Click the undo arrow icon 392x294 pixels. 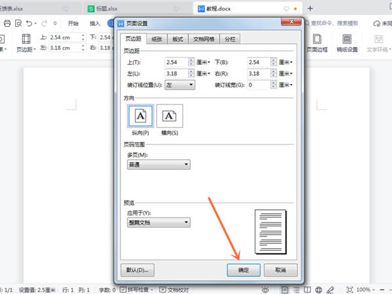pyautogui.click(x=29, y=24)
